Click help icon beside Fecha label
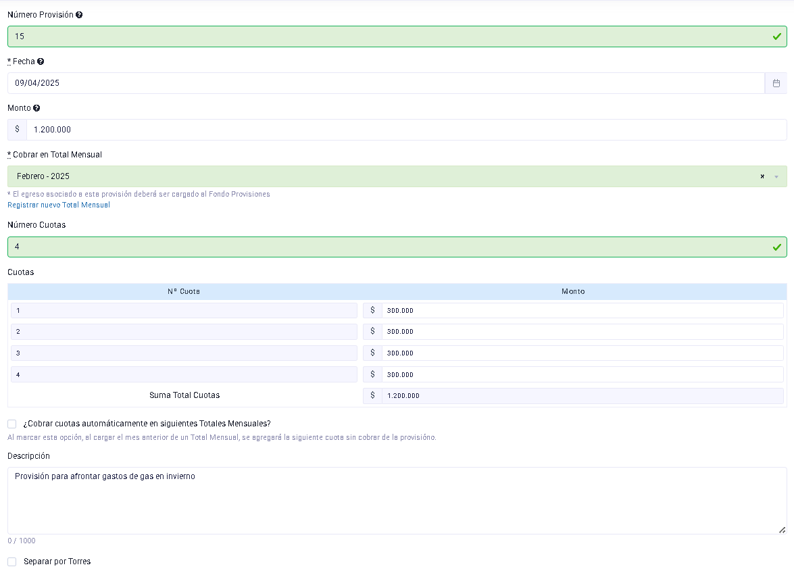Screen dimensions: 794x573 click(x=41, y=61)
